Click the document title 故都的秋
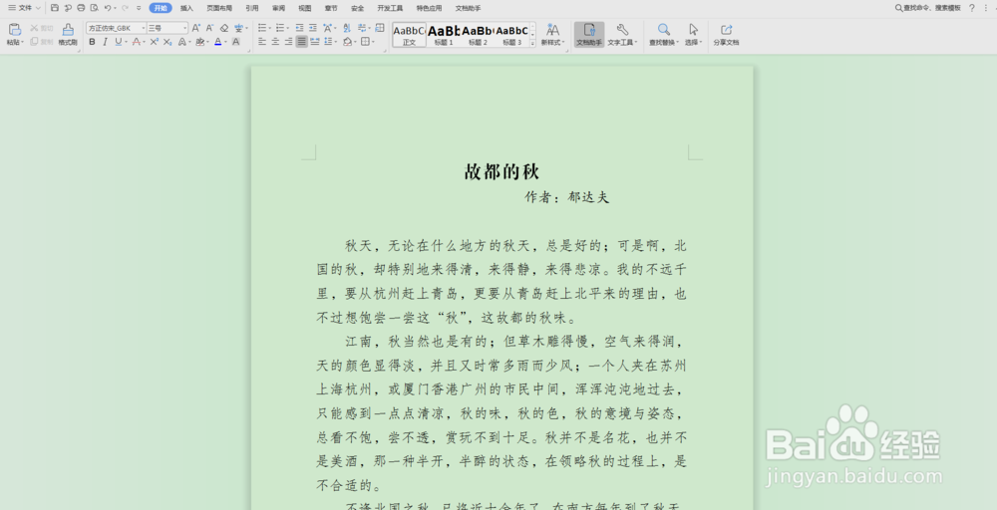Viewport: 997px width, 510px height. coord(501,171)
